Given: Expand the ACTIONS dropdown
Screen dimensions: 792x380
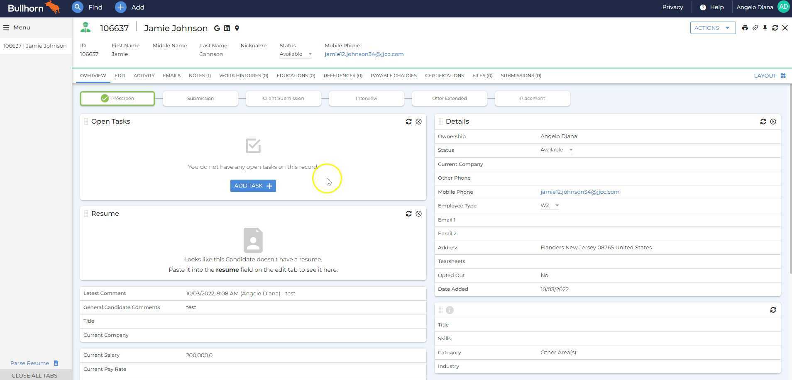Looking at the screenshot, I should coord(712,28).
